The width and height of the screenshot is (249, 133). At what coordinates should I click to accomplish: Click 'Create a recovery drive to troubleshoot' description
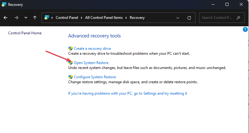tap(129, 54)
